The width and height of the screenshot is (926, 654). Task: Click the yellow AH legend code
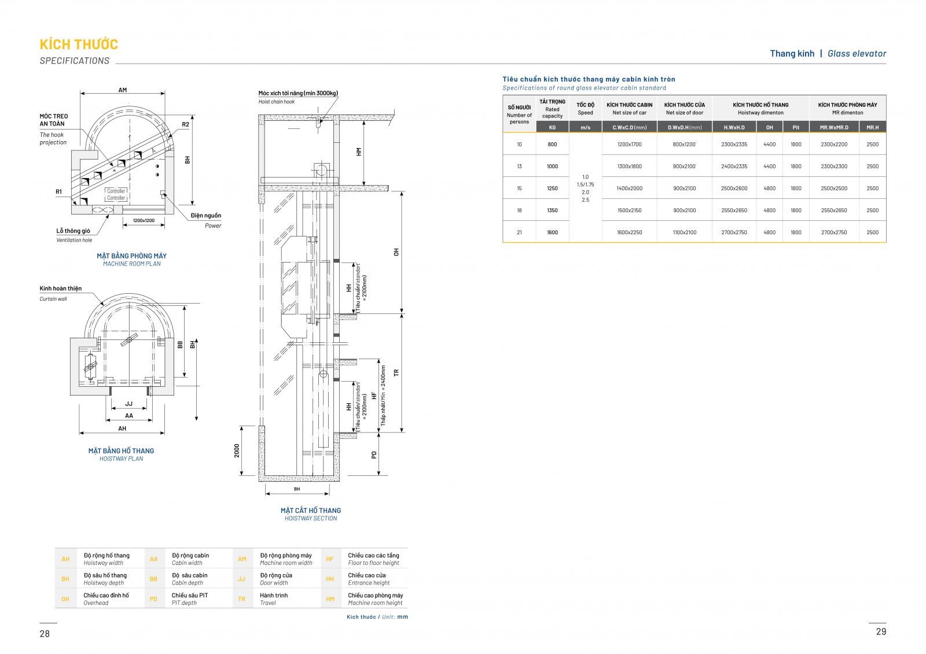[65, 559]
